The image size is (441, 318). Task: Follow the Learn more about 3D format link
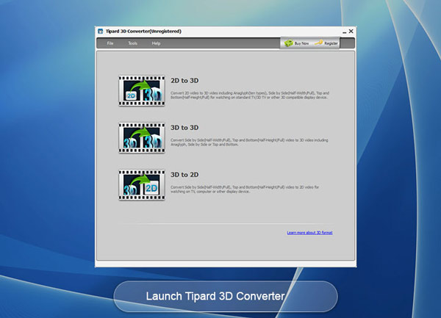point(309,233)
